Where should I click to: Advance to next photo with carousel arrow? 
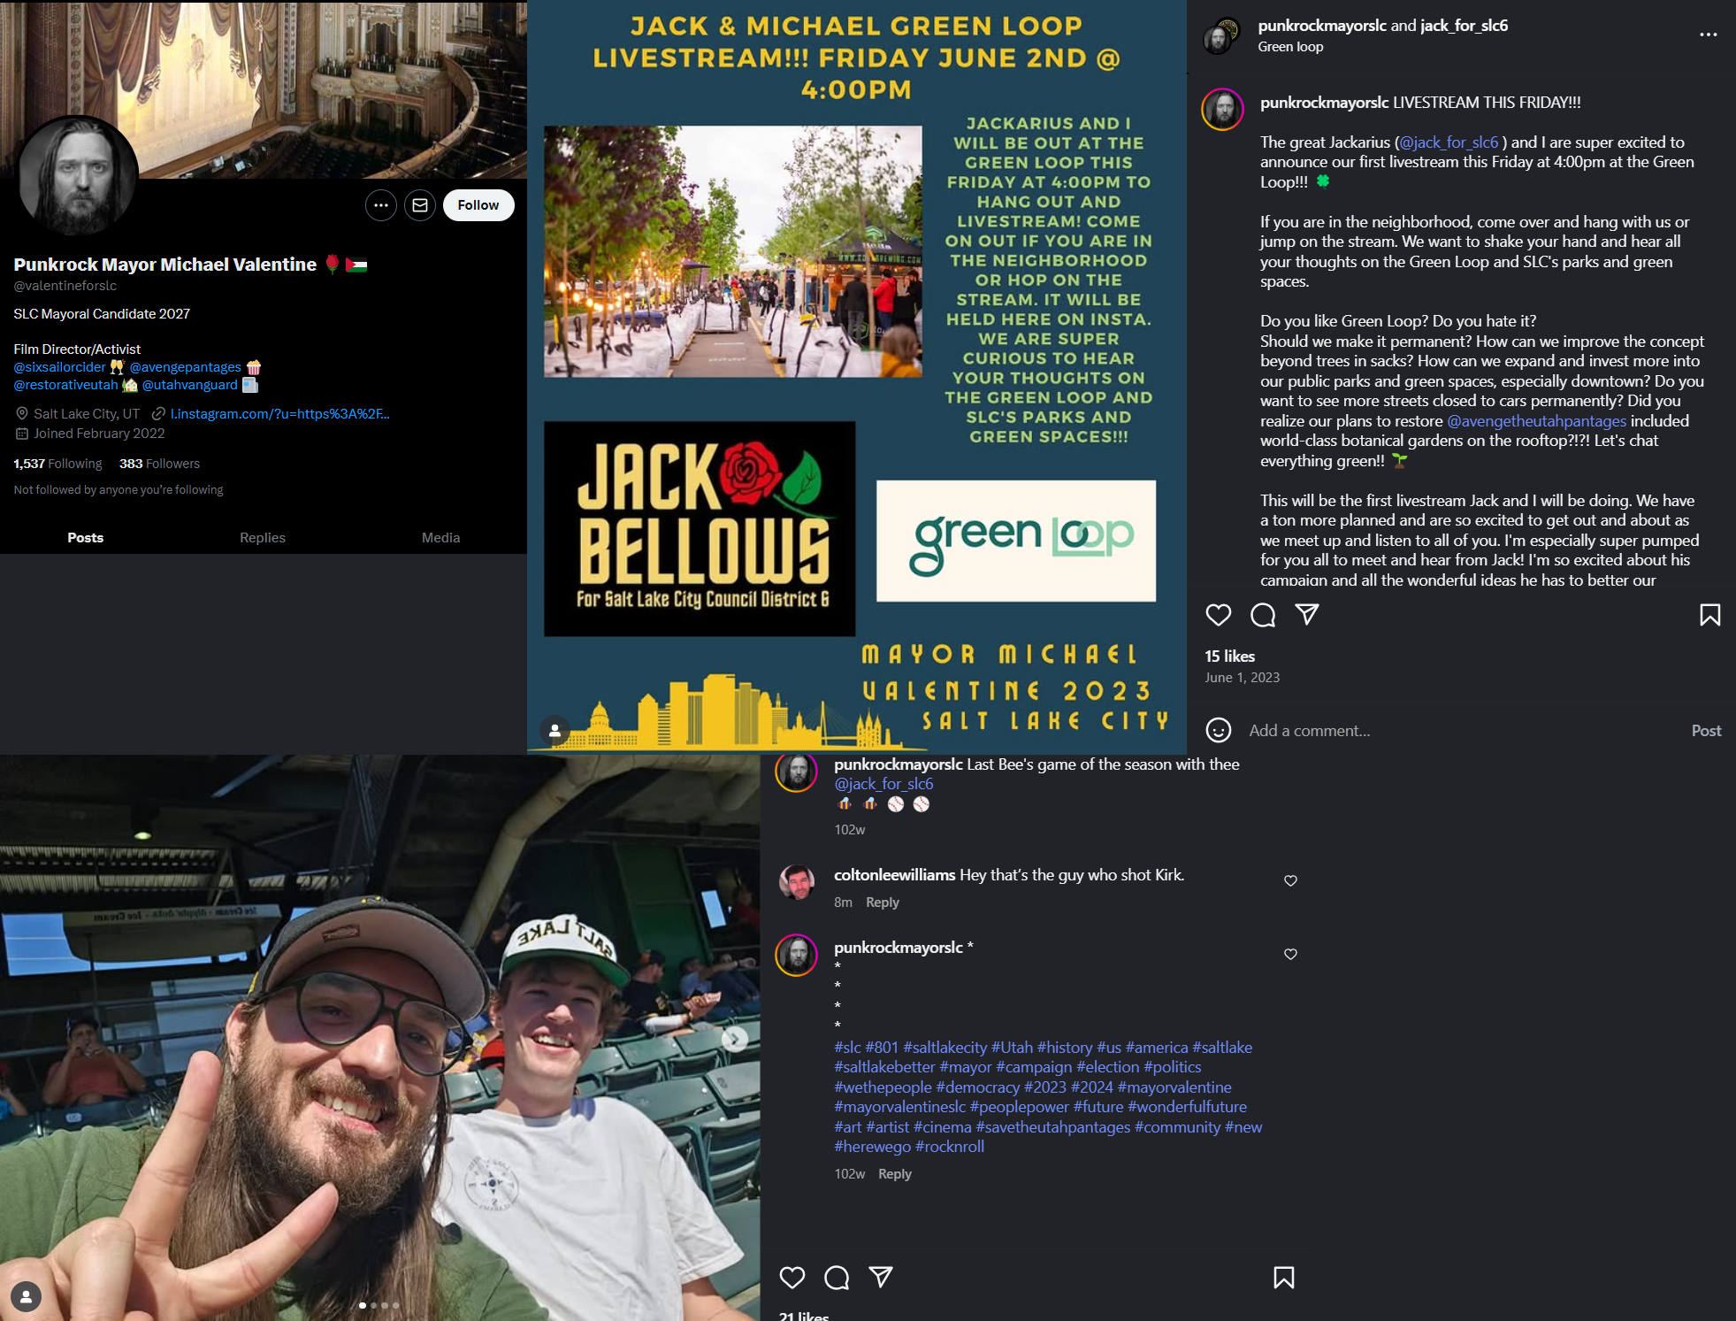pos(734,1039)
